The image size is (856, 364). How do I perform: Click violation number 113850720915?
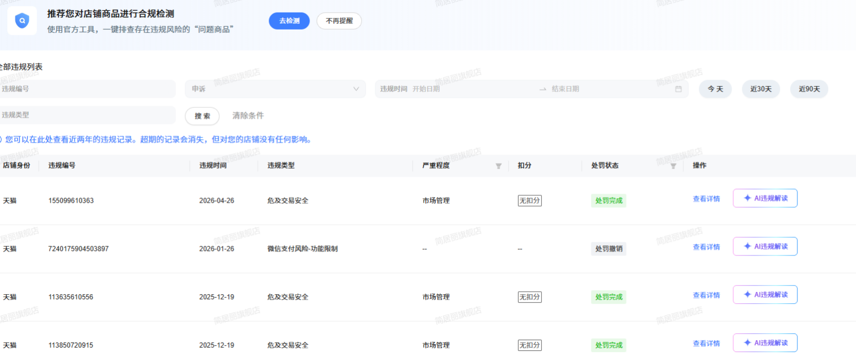71,346
